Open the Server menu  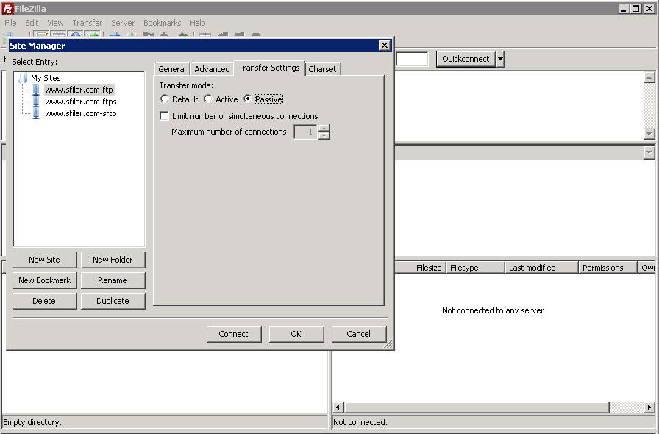coord(123,23)
